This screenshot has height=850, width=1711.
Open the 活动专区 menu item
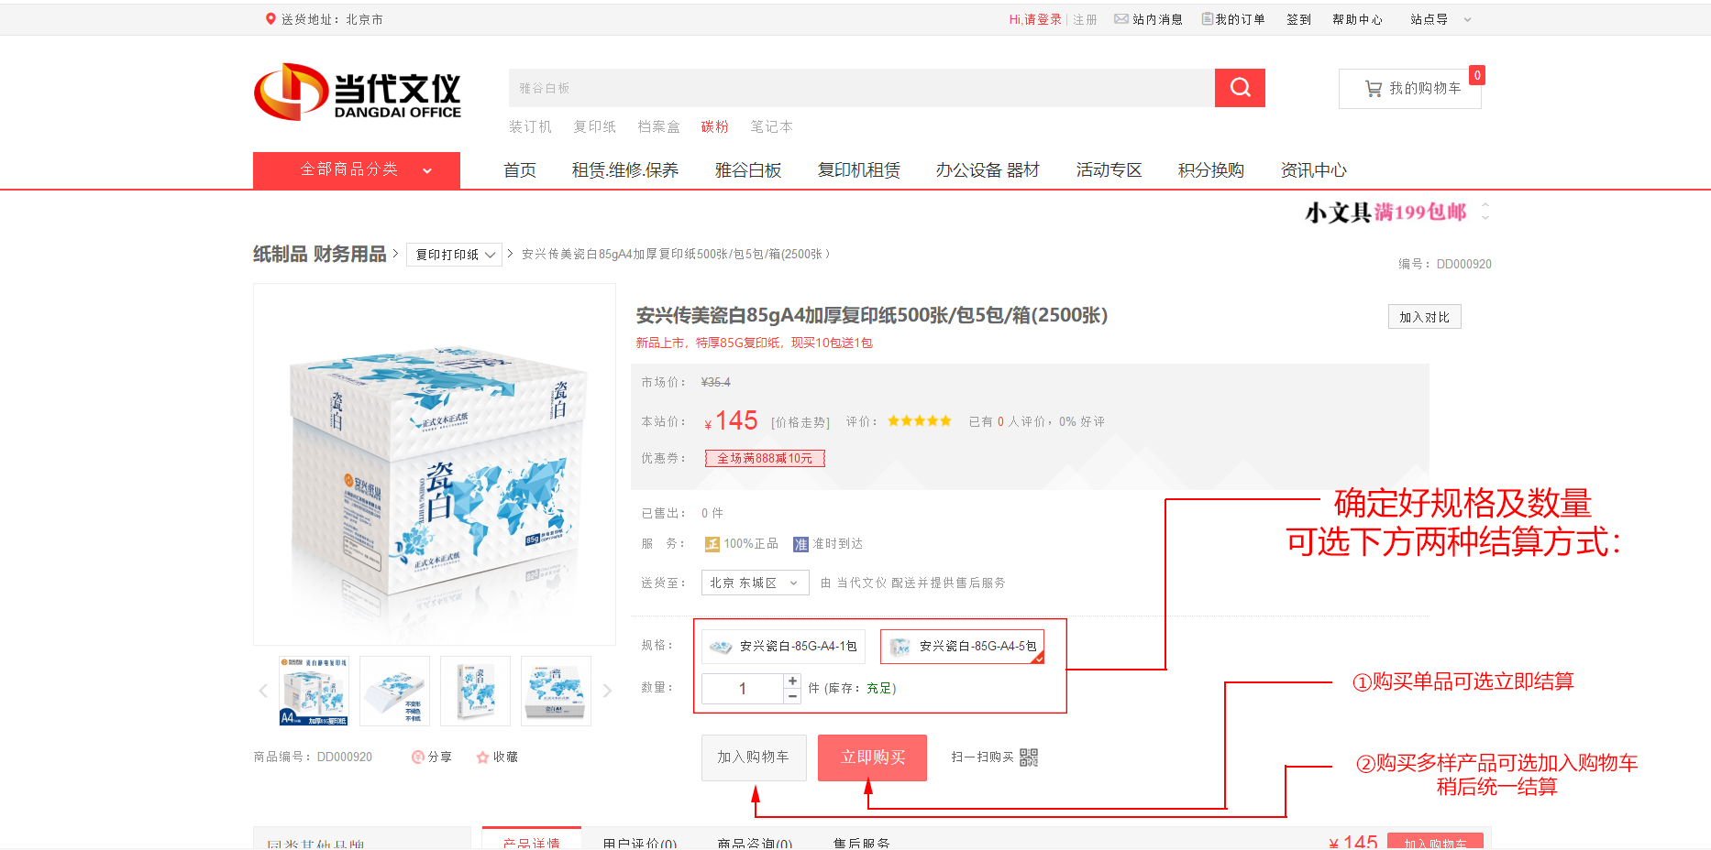pos(1109,170)
